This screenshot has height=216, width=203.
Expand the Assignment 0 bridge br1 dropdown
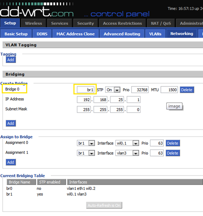click(86, 143)
